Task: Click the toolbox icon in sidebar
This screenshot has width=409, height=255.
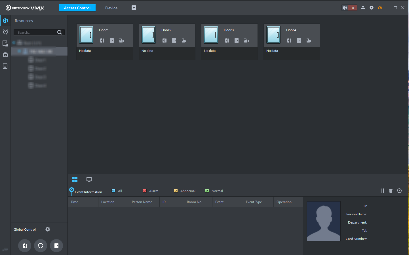Action: pyautogui.click(x=5, y=54)
